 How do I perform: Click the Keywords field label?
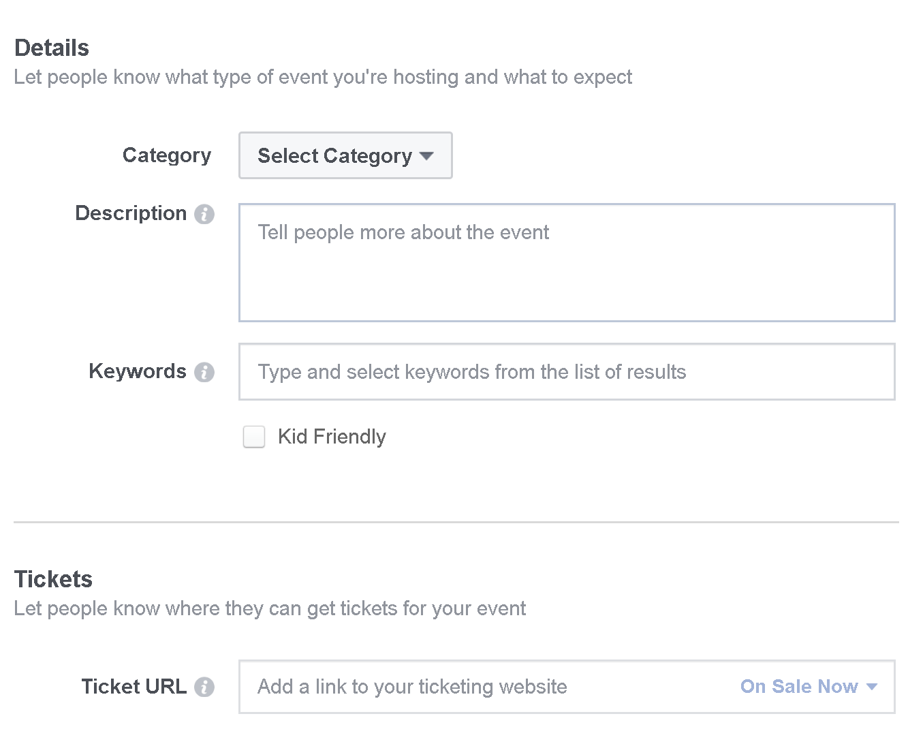coord(138,371)
